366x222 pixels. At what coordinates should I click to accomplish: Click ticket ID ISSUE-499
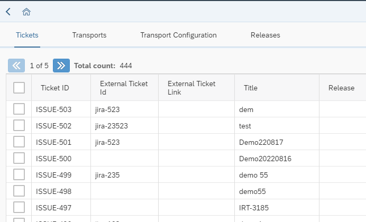point(54,175)
